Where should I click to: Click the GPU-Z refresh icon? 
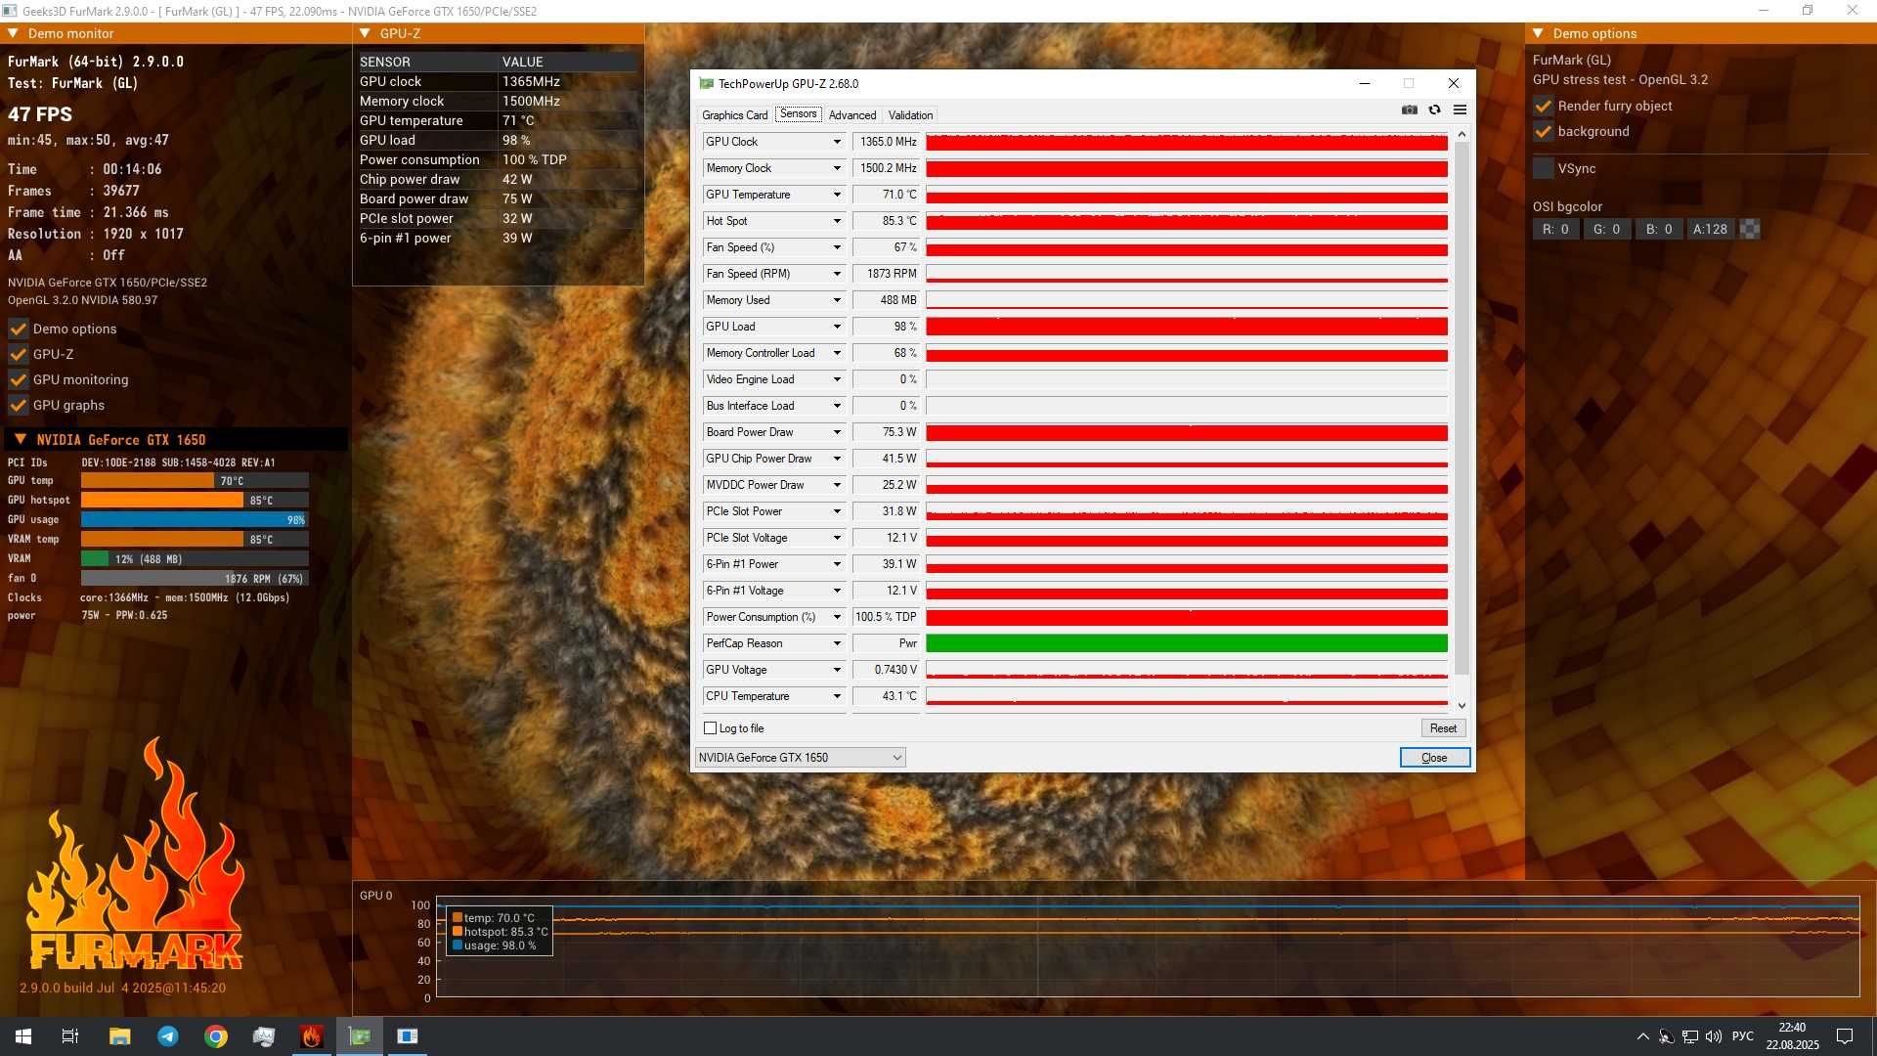(x=1434, y=110)
